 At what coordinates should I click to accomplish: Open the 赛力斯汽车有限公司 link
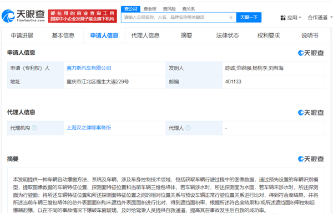(x=89, y=68)
